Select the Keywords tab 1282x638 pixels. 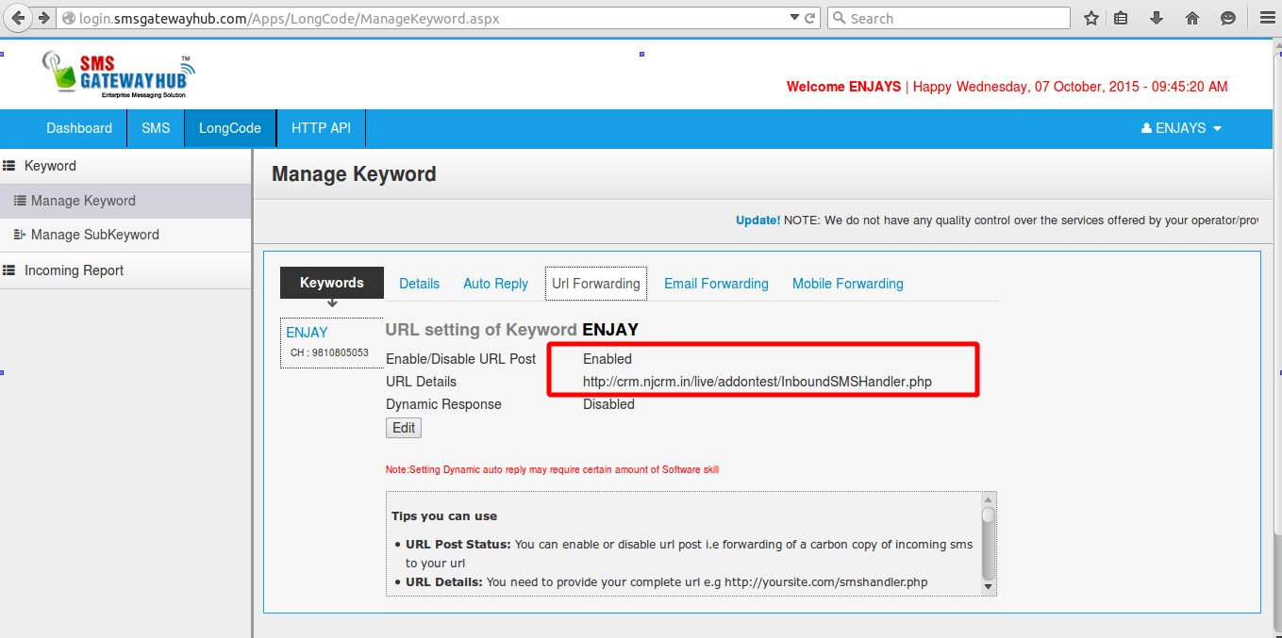coord(332,283)
